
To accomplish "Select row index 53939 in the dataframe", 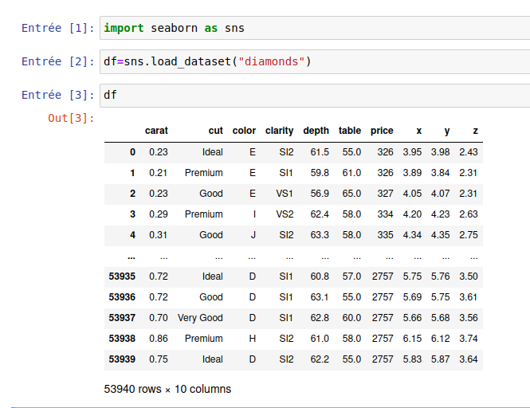I will click(x=121, y=359).
